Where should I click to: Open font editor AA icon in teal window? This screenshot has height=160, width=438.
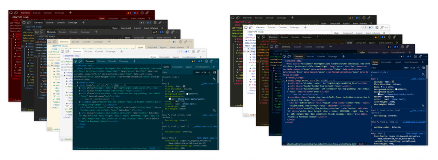(214, 79)
